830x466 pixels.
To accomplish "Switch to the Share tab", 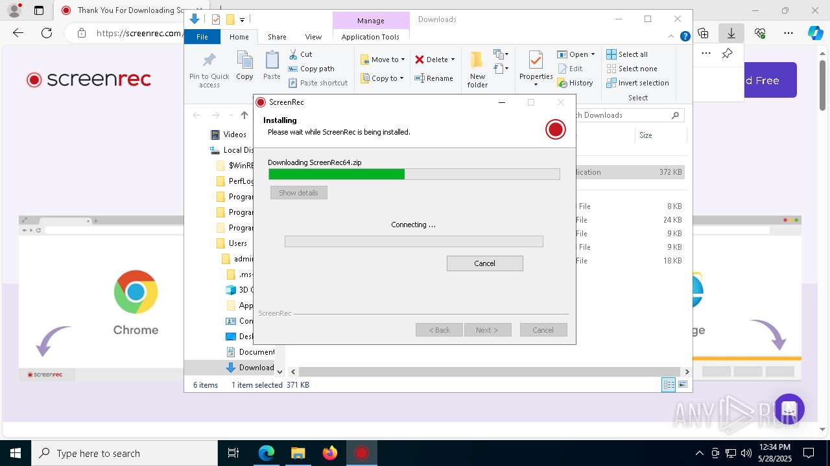I will pos(277,37).
